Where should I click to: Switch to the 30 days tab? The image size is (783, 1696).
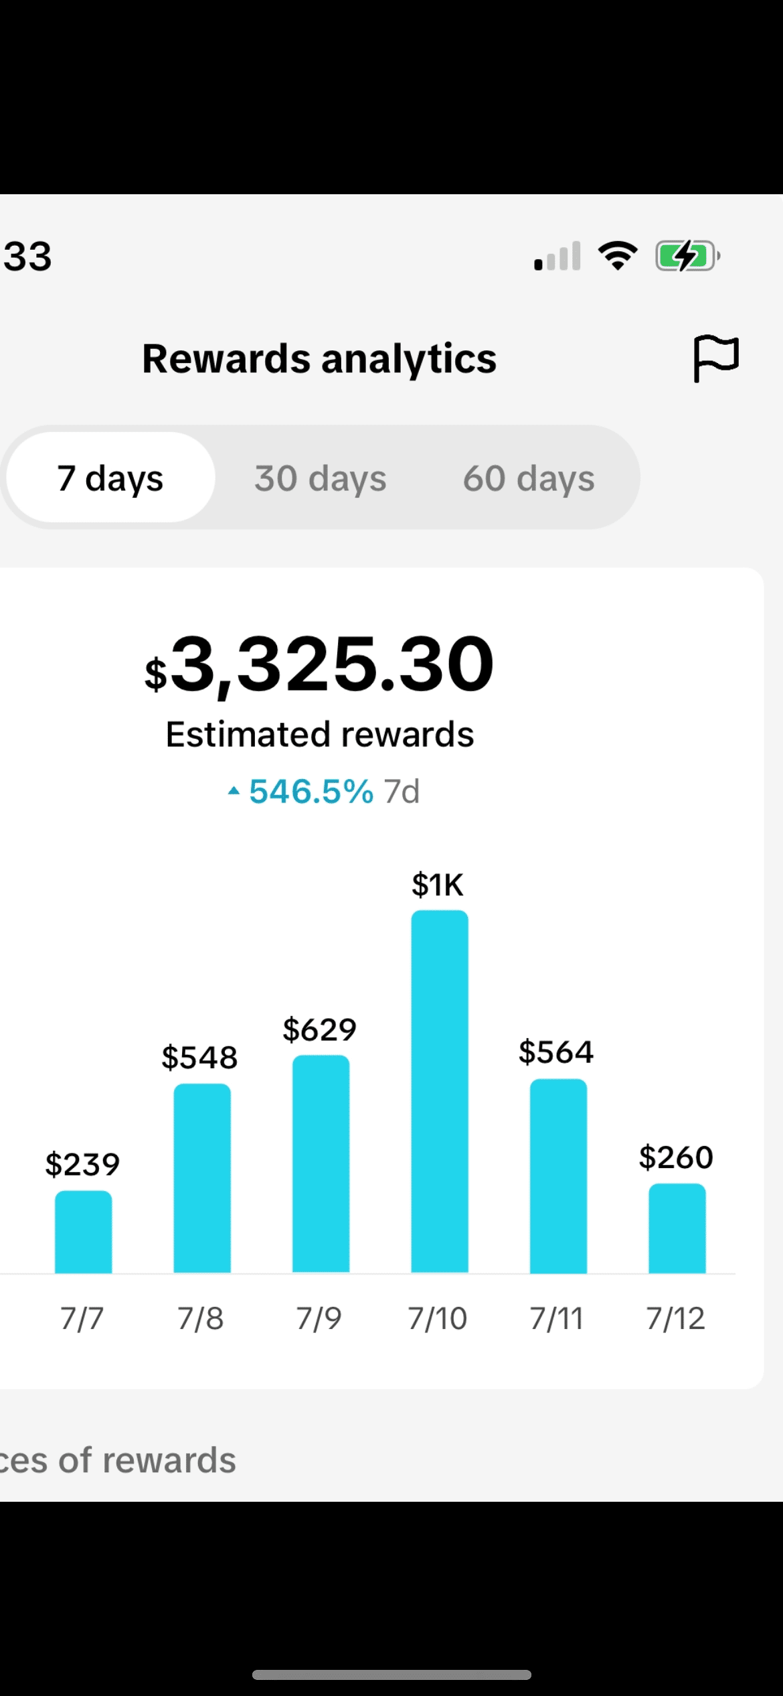(x=321, y=478)
